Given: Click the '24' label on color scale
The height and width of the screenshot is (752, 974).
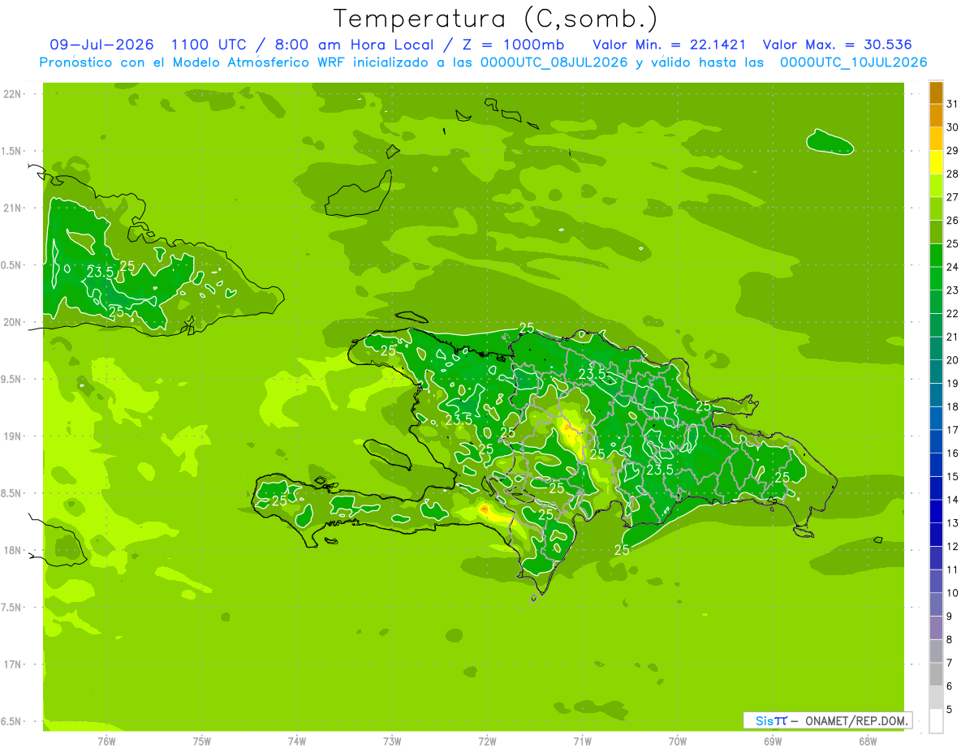Looking at the screenshot, I should click(x=953, y=266).
